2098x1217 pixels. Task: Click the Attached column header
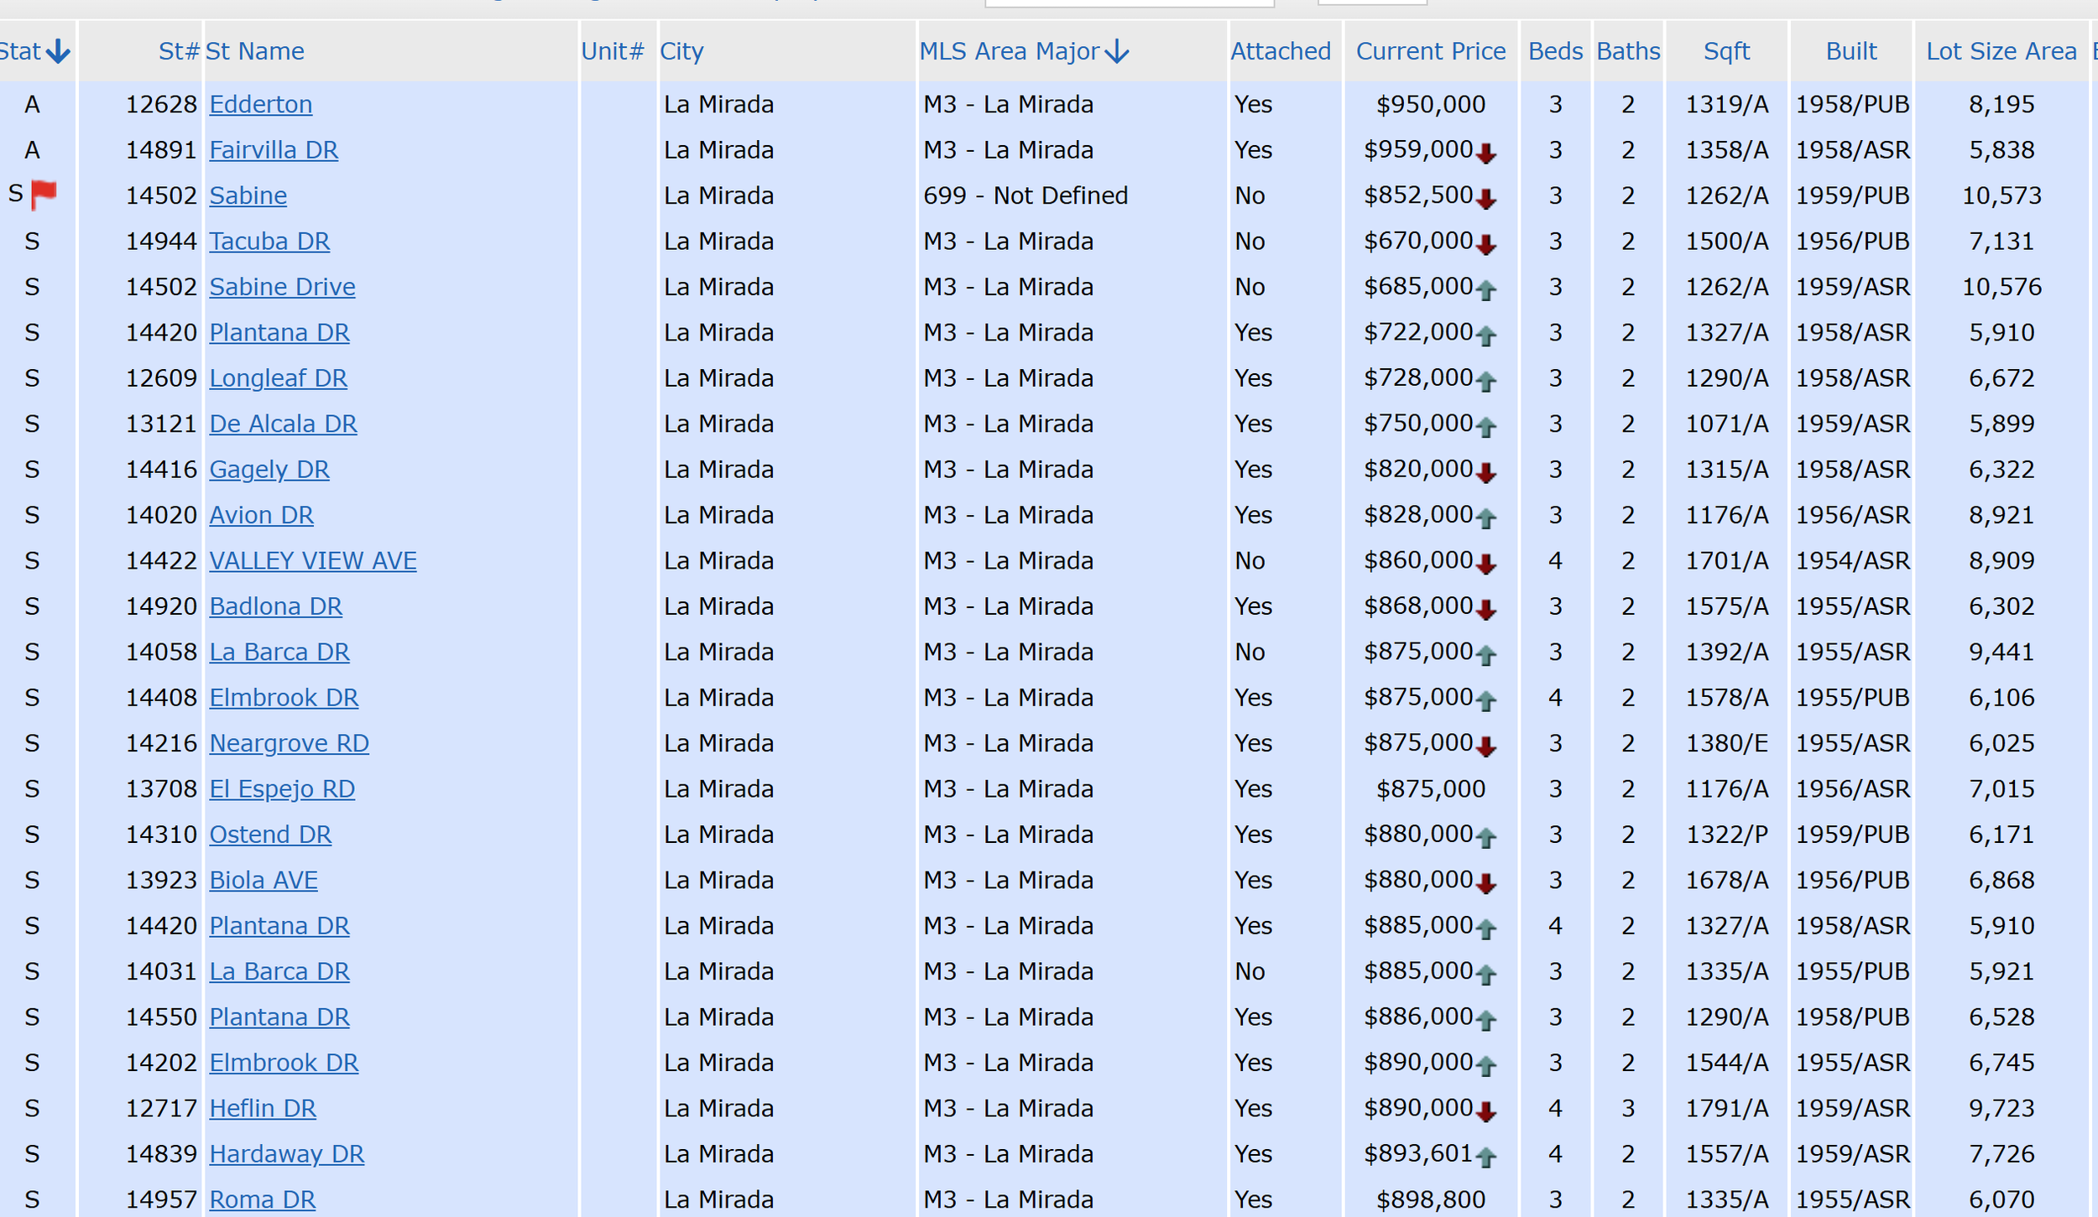(x=1281, y=52)
